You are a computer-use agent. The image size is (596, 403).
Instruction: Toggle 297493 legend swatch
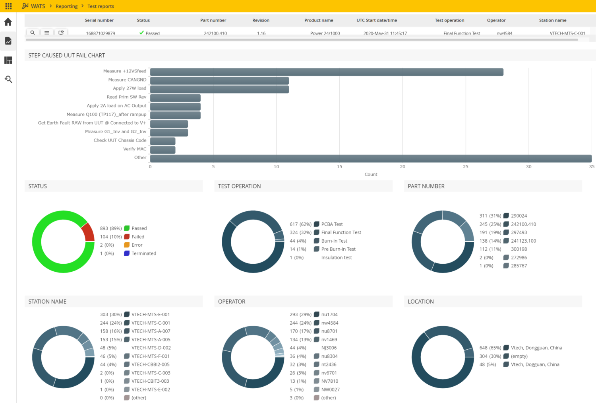pyautogui.click(x=506, y=232)
